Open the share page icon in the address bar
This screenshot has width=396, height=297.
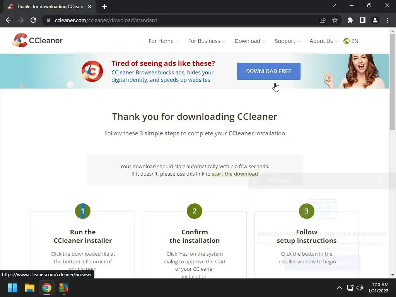(x=323, y=20)
